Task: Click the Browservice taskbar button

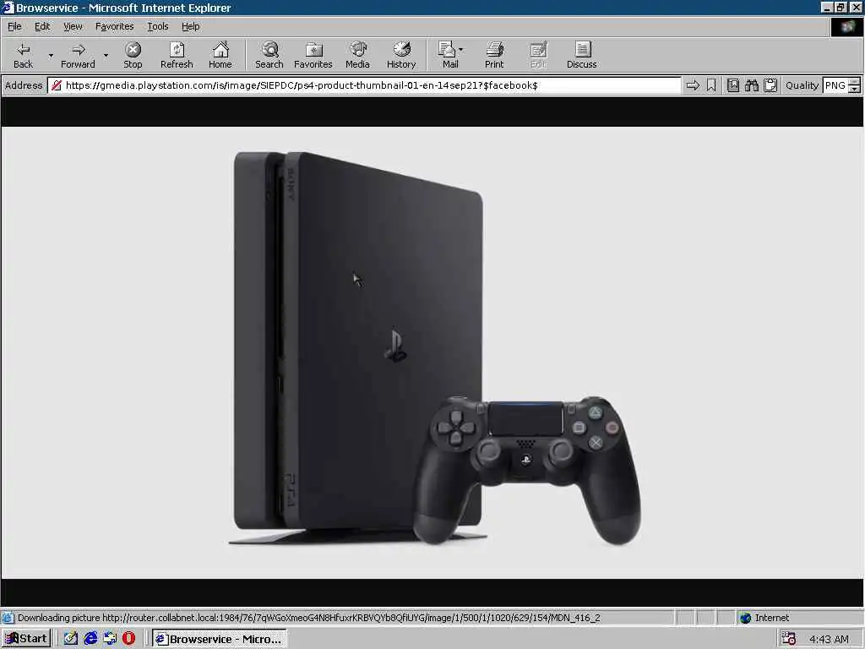Action: click(219, 639)
